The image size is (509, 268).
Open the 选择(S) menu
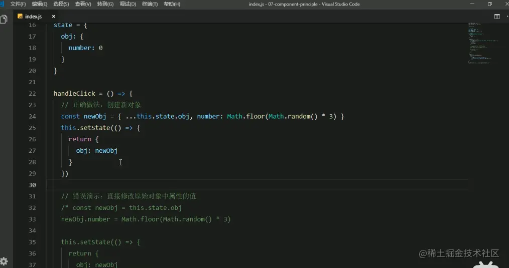coord(61,4)
